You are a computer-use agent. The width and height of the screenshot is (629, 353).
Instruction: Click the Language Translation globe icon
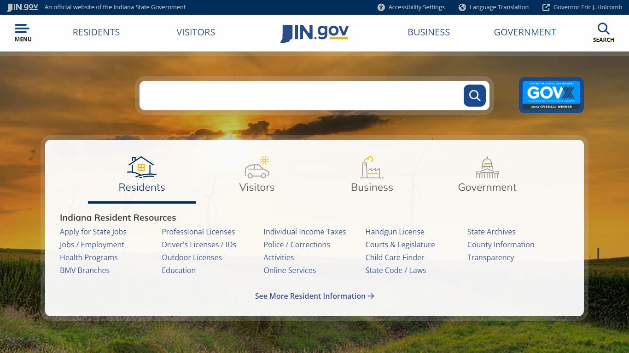[462, 7]
